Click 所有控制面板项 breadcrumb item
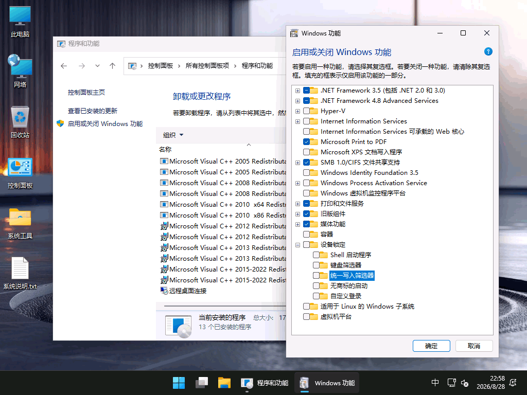This screenshot has width=527, height=395. pos(207,66)
